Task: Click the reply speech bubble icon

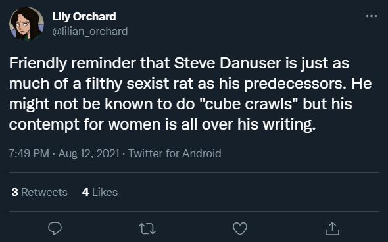Action: pyautogui.click(x=55, y=228)
